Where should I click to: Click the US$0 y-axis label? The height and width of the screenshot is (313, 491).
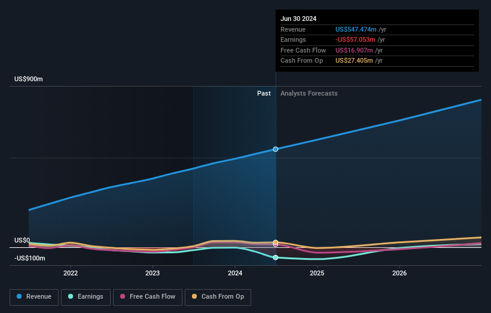[x=22, y=241]
